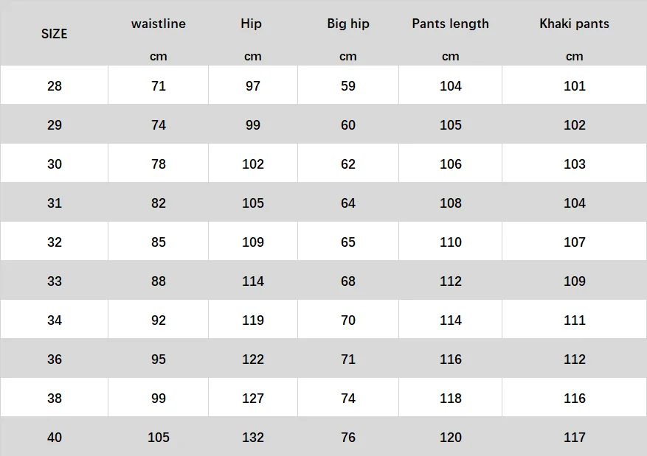This screenshot has height=456, width=647.
Task: Click size 30 row label
Action: 54,164
